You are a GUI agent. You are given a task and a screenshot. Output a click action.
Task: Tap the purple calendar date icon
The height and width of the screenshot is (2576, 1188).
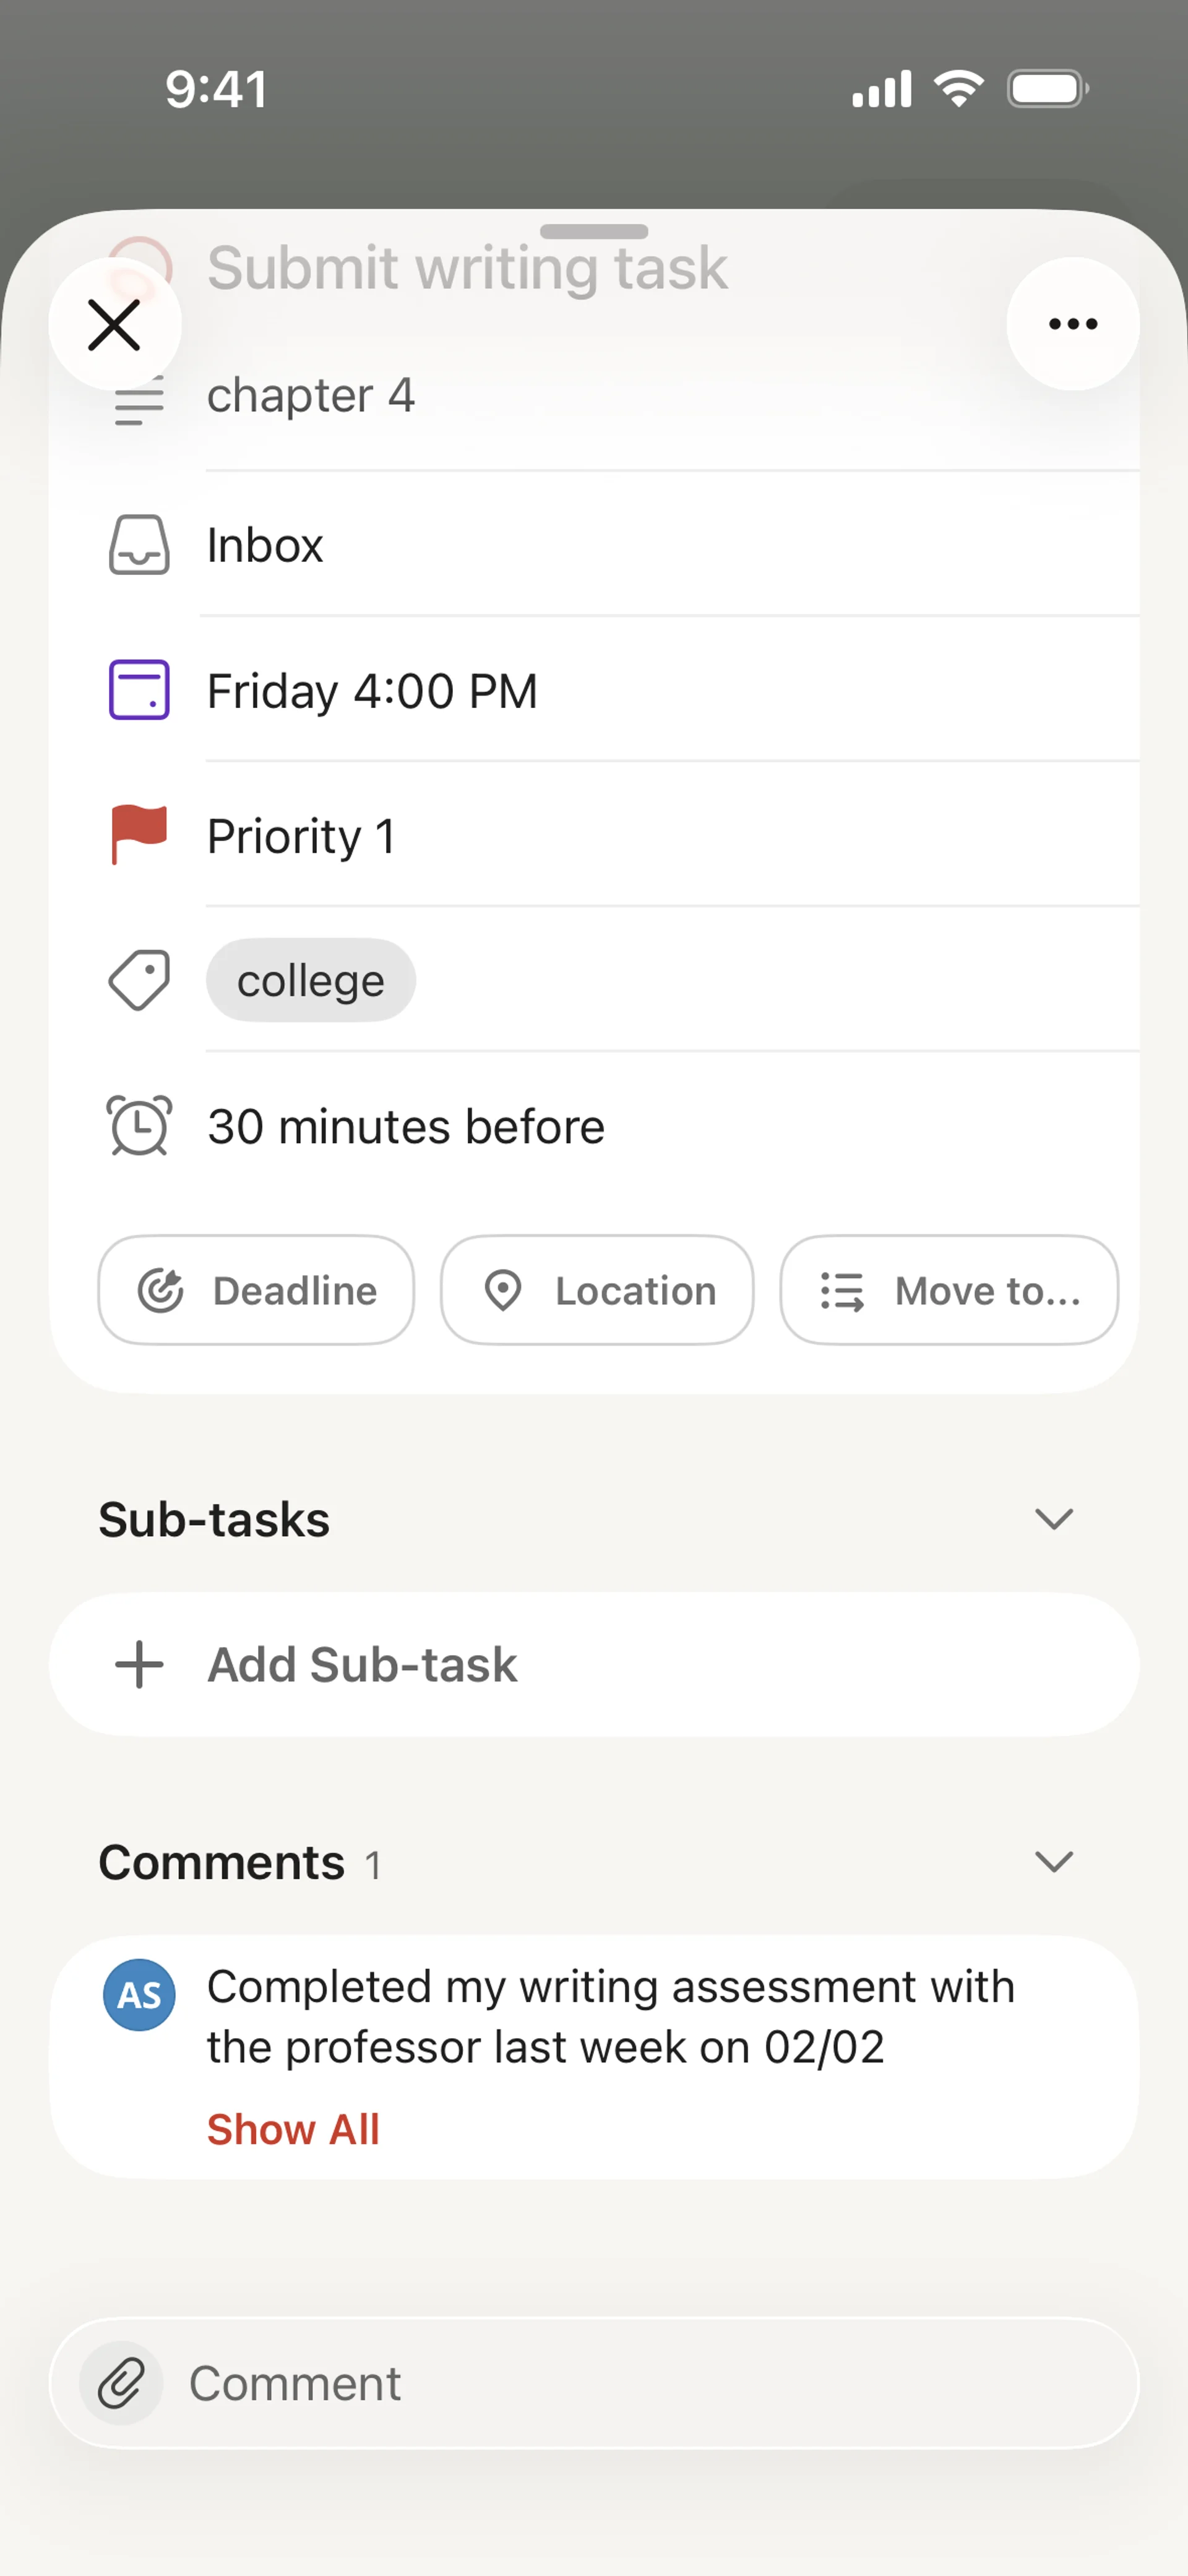tap(138, 690)
